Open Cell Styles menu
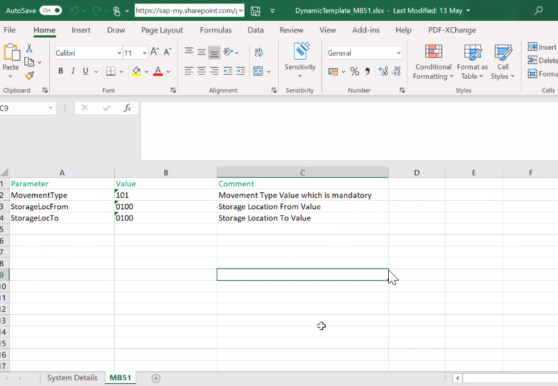 click(502, 62)
